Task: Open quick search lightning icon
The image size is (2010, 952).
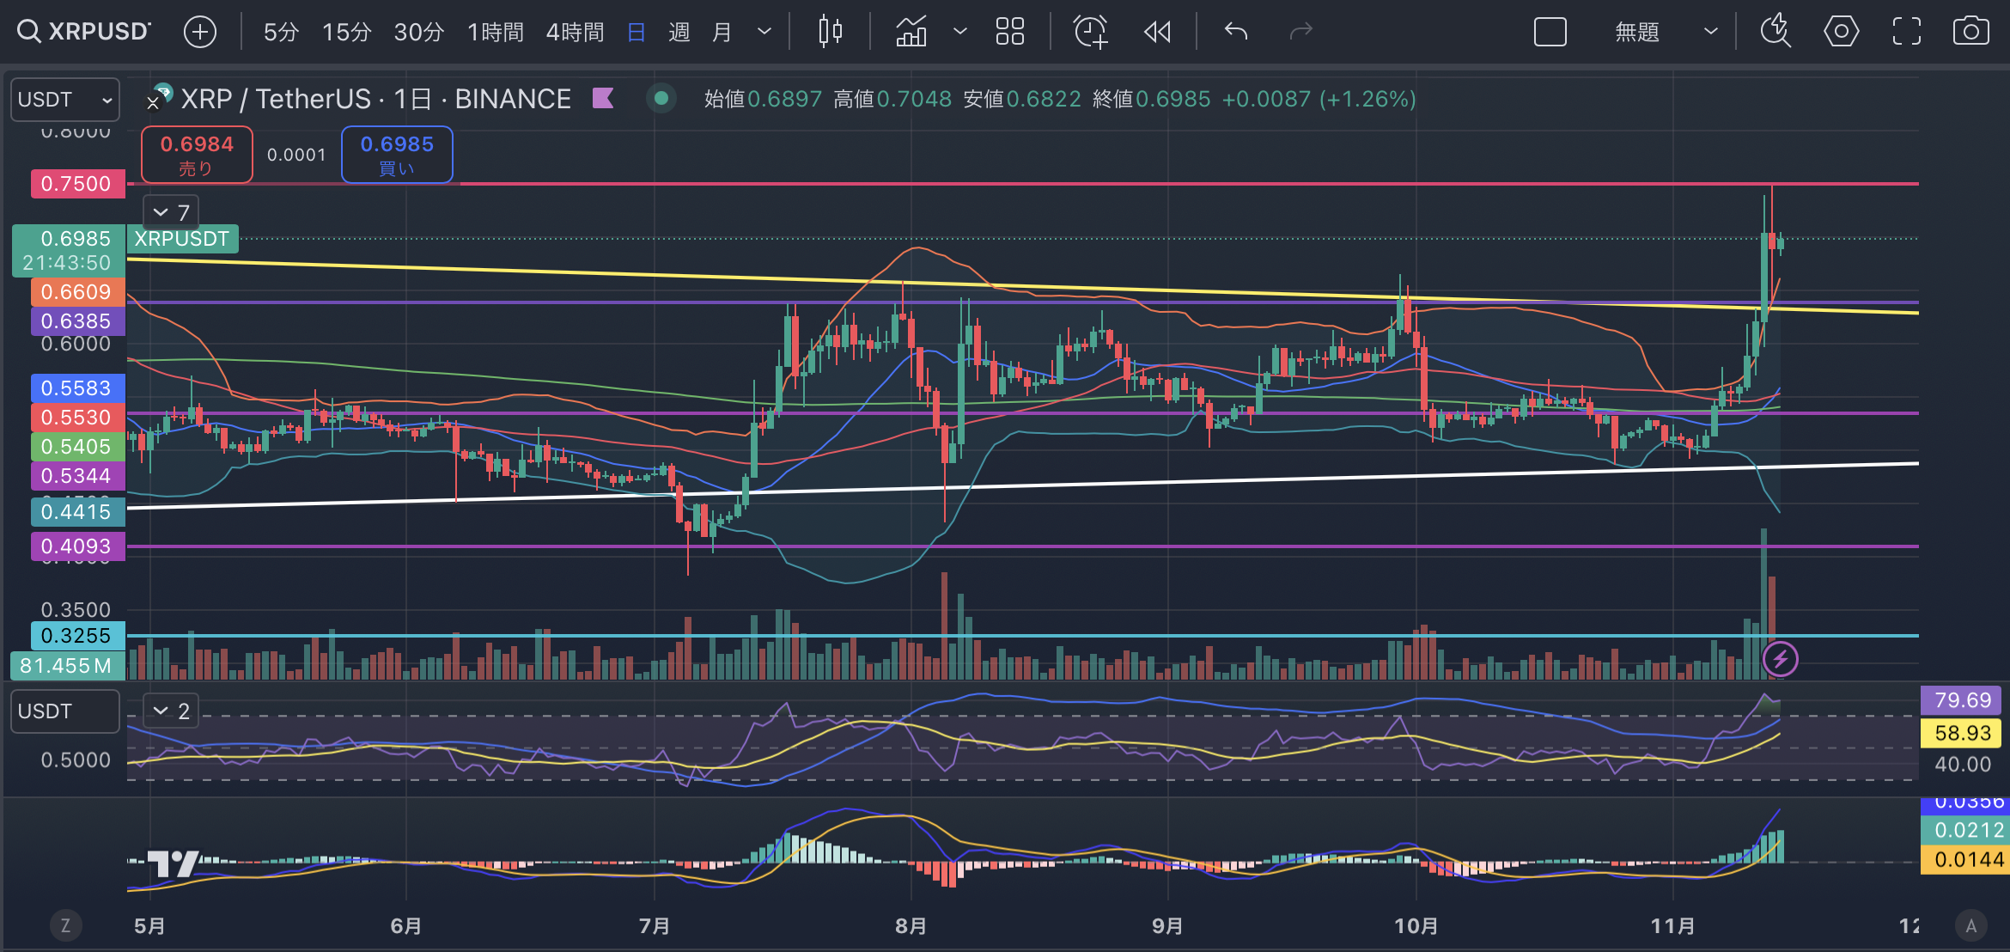Action: [1775, 32]
